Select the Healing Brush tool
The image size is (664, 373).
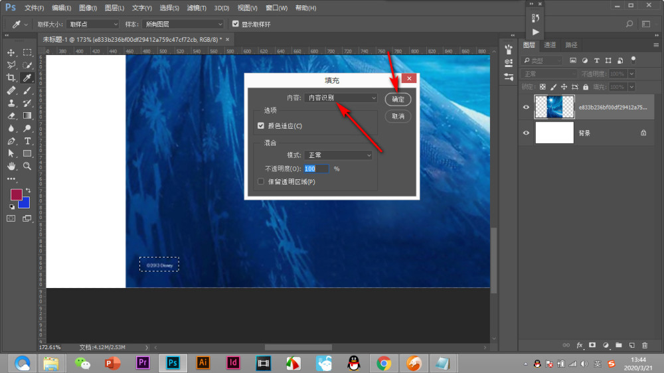(x=11, y=90)
